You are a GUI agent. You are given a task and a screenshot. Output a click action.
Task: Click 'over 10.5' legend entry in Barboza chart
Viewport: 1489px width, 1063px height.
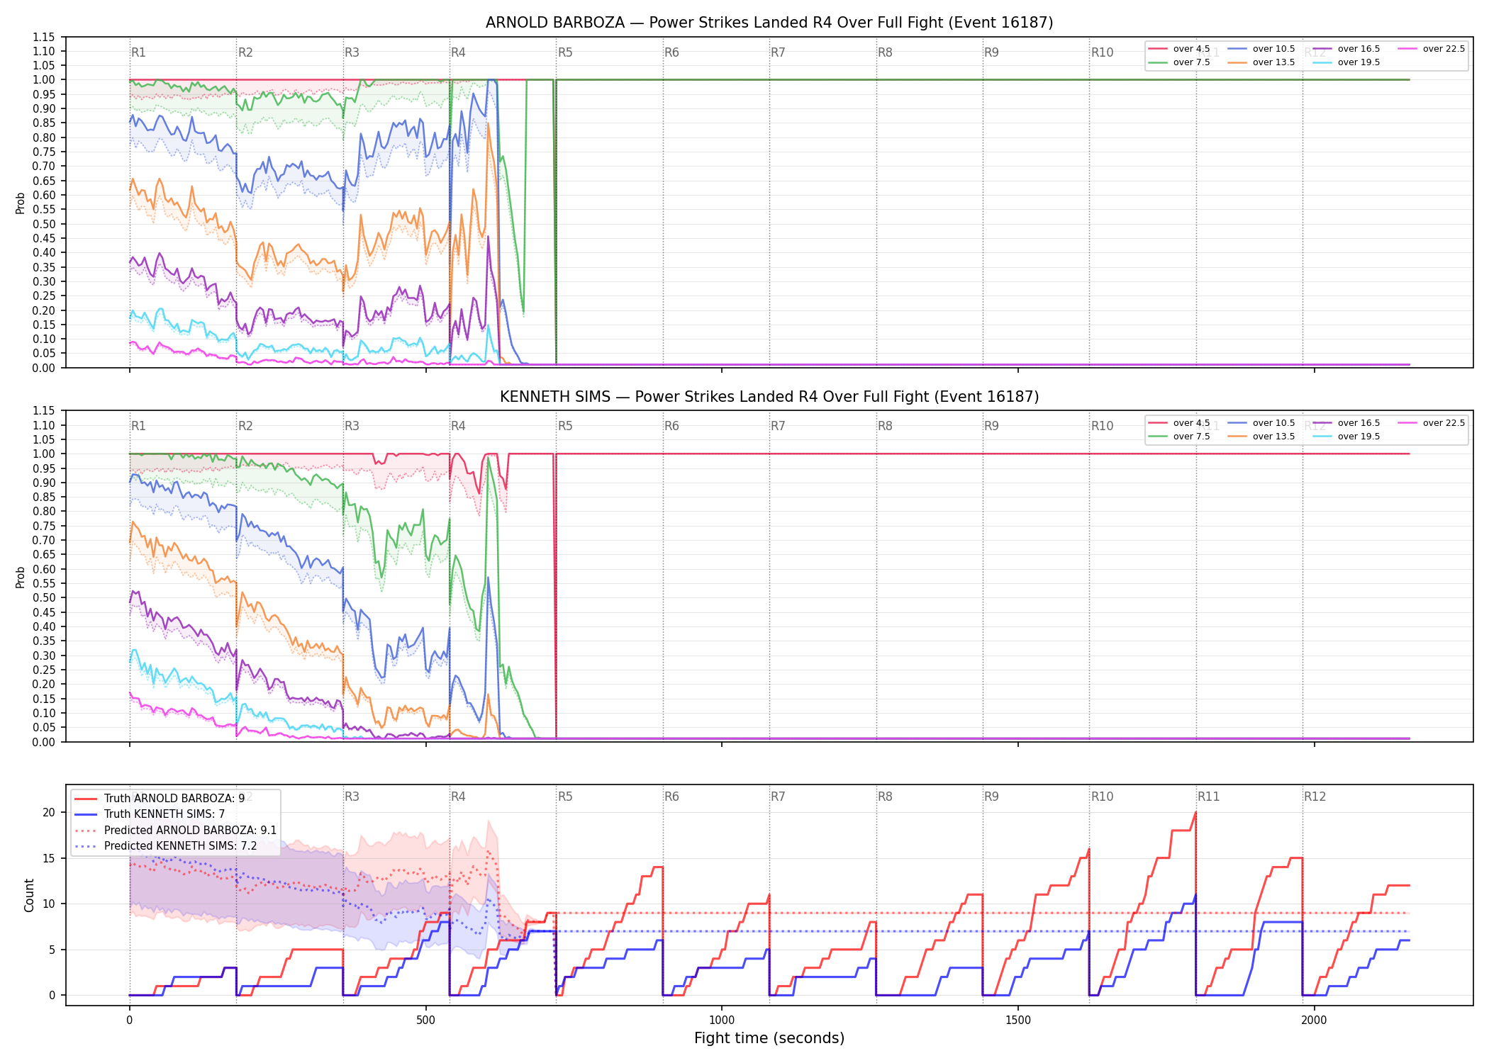pyautogui.click(x=1261, y=49)
